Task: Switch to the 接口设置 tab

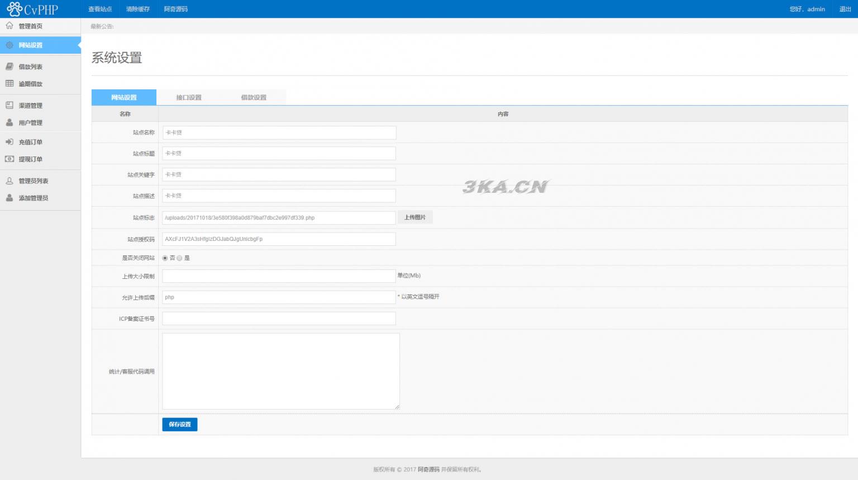Action: click(x=189, y=97)
